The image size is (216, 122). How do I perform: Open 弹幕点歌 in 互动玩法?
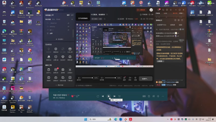pyautogui.click(x=70, y=58)
